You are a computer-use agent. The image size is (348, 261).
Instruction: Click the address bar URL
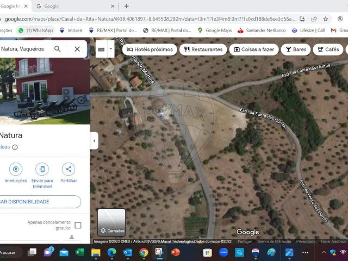click(x=150, y=19)
